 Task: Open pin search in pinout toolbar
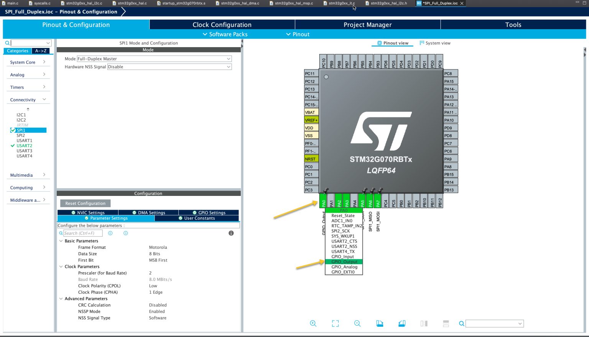click(461, 323)
